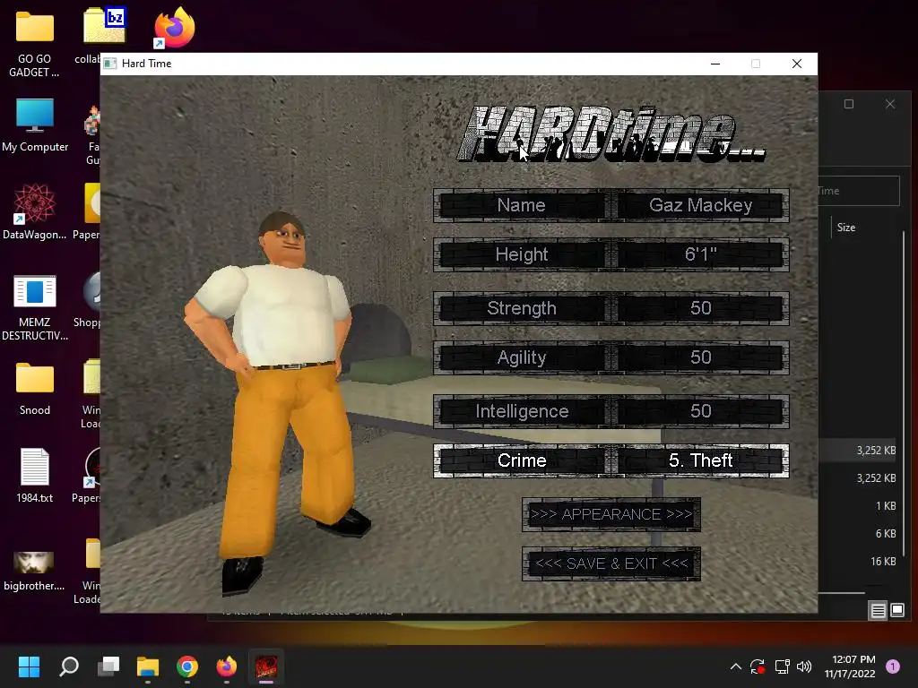Viewport: 918px width, 688px height.
Task: Select the highlighted Crime menu row
Action: click(611, 460)
